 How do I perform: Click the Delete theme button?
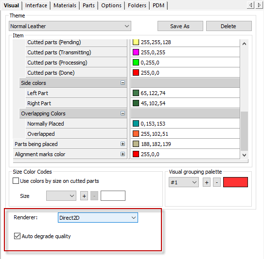pos(229,26)
